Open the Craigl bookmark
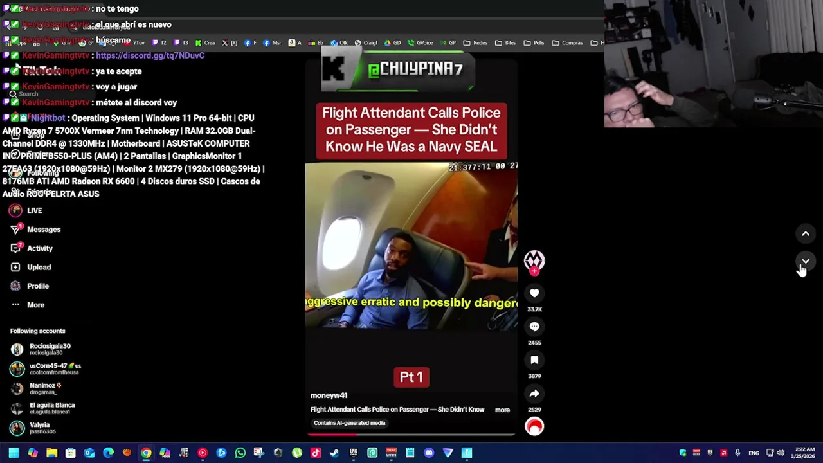This screenshot has width=823, height=463. pyautogui.click(x=366, y=43)
